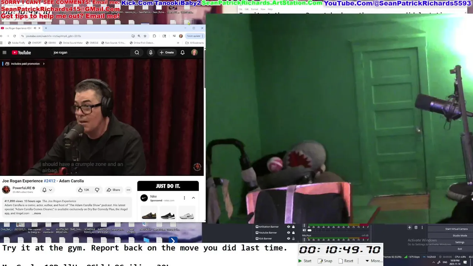Open Rain Sounds 10 Hours bookmark
The height and width of the screenshot is (266, 473).
(x=113, y=43)
